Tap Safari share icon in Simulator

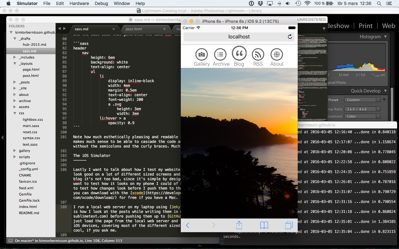click(239, 225)
